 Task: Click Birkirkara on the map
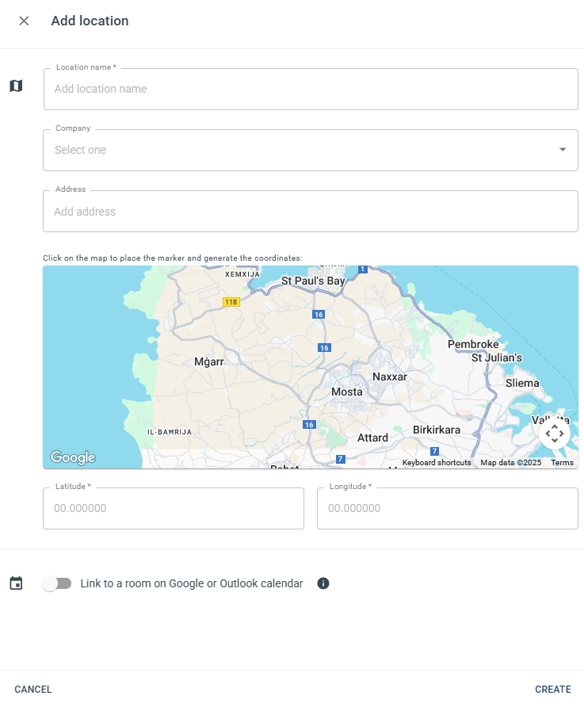click(x=437, y=430)
